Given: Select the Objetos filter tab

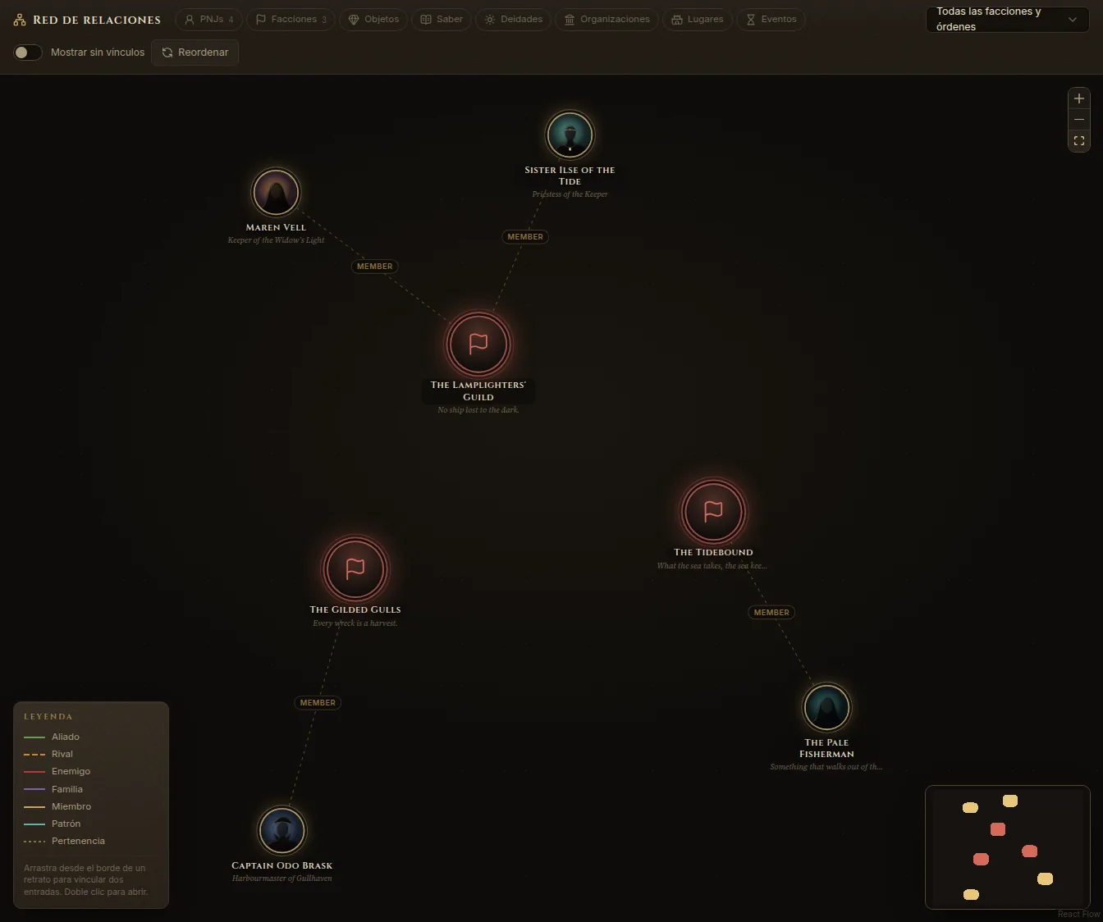Looking at the screenshot, I should click(373, 19).
